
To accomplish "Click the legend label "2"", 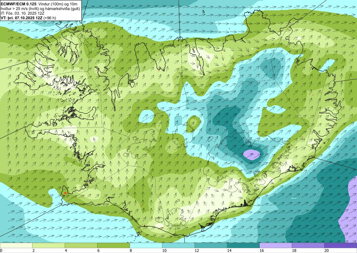I will pos(34,251).
